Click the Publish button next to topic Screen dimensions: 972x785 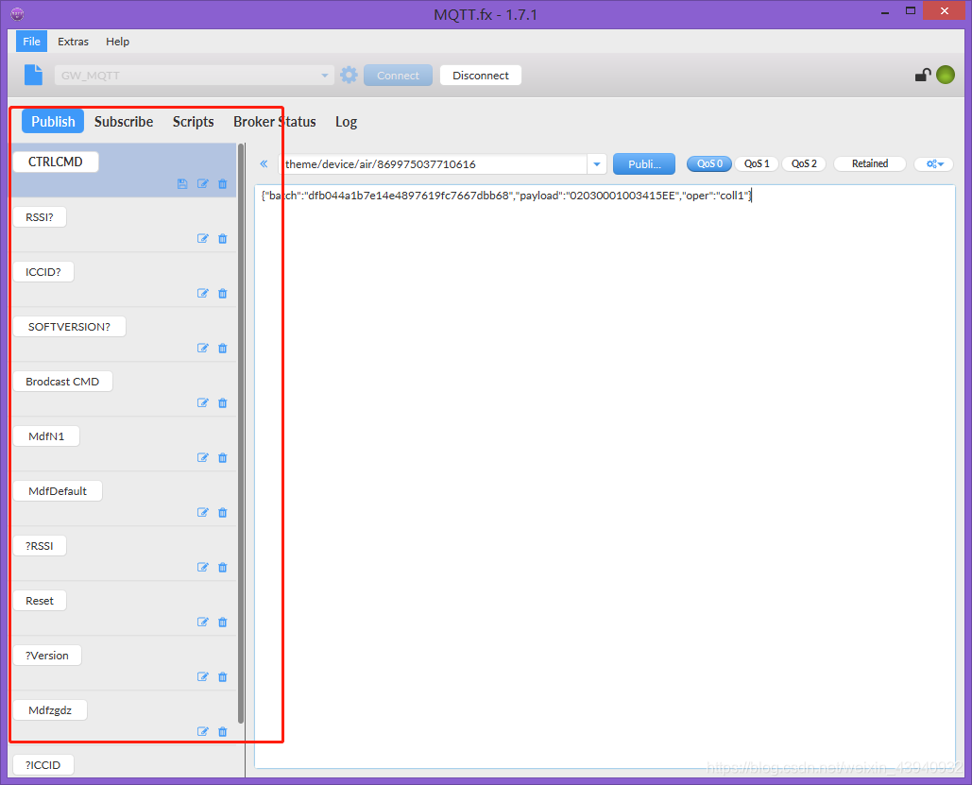[x=644, y=164]
